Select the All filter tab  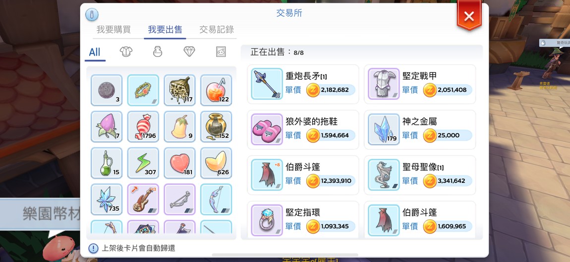click(95, 52)
